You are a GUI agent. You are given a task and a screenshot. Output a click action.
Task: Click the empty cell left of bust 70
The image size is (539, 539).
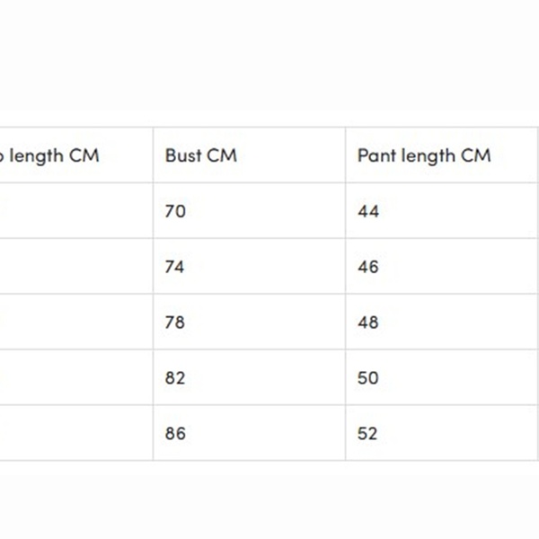click(x=76, y=211)
